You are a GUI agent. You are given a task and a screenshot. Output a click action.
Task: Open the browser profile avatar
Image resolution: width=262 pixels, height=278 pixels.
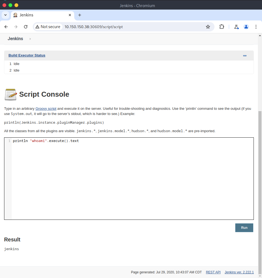pyautogui.click(x=246, y=27)
